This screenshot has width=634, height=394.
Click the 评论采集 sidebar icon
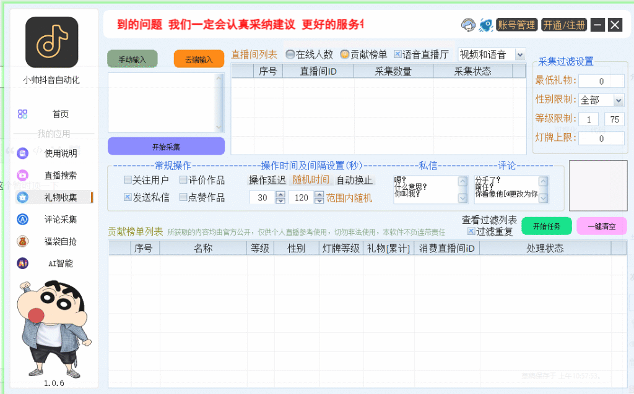tap(23, 219)
